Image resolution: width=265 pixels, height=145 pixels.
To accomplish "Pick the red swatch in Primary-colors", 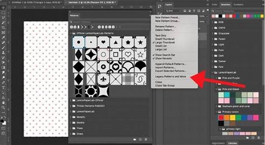I will click(221, 118).
